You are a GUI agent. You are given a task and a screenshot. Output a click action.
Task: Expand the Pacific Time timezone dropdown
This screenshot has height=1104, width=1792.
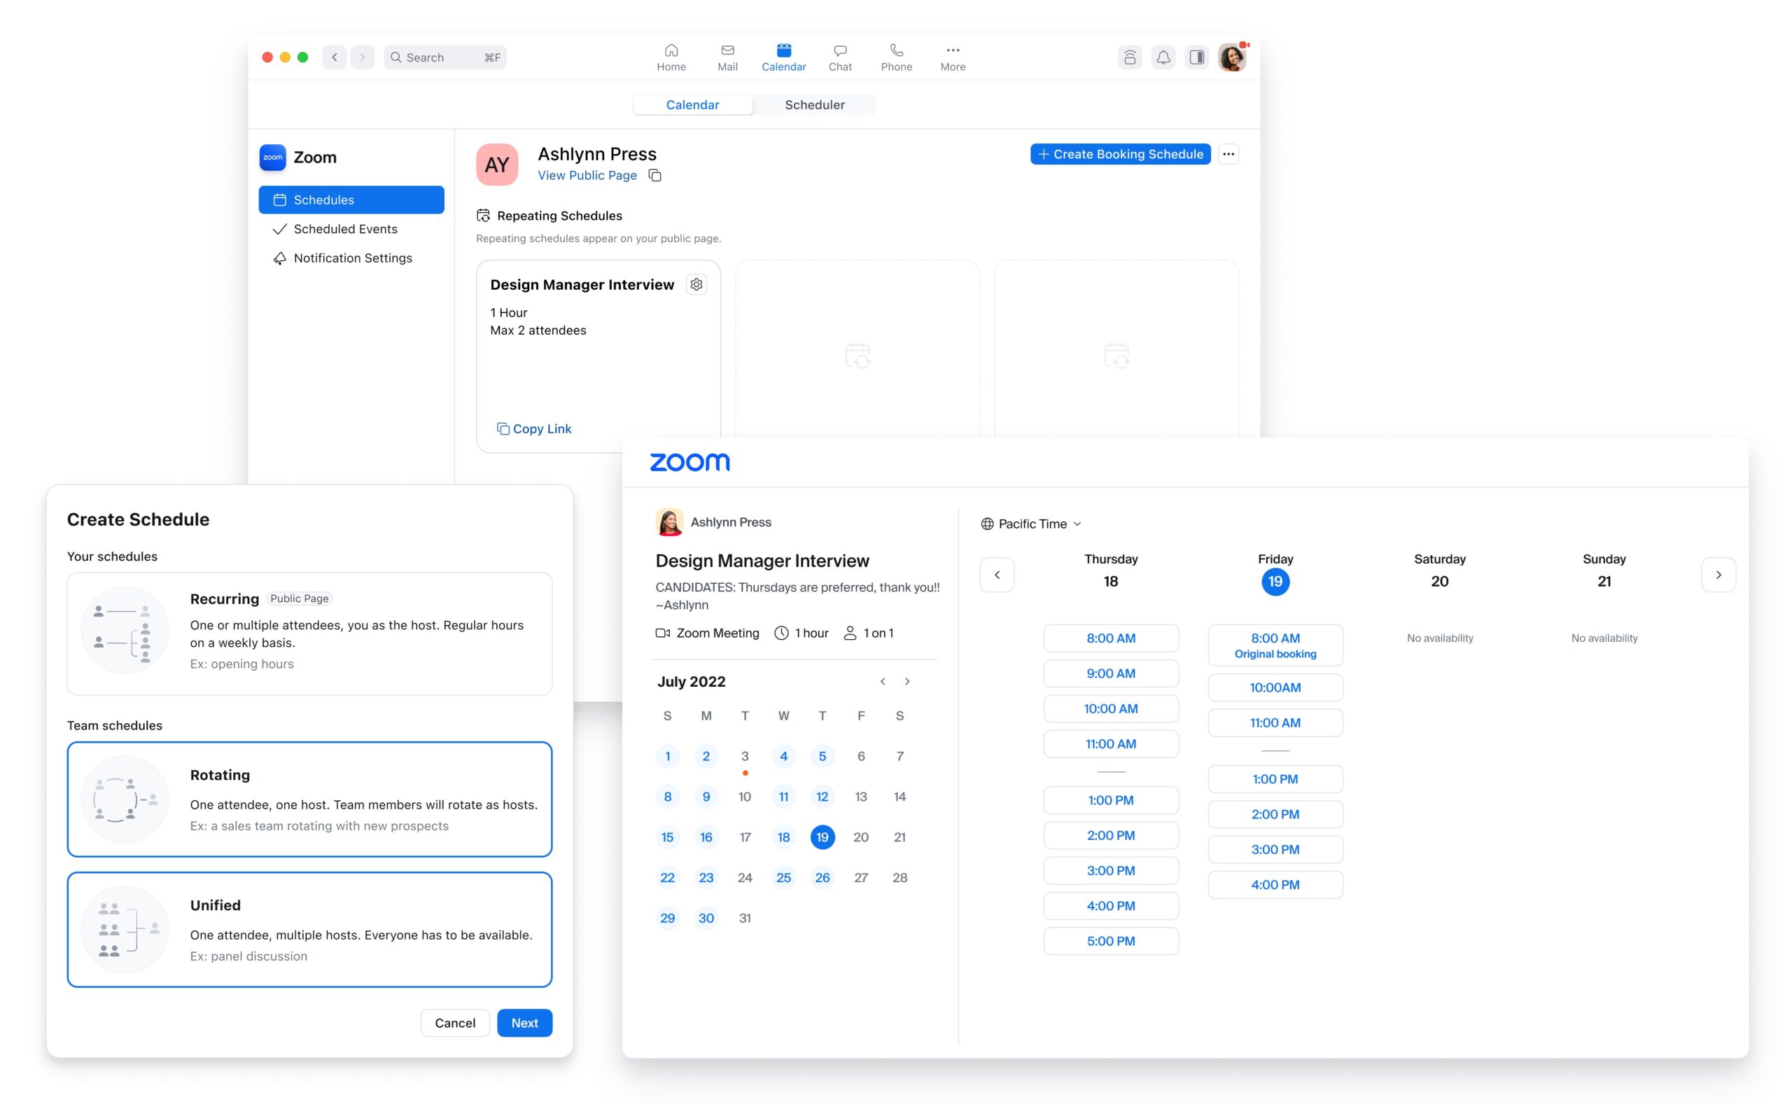(x=1030, y=524)
